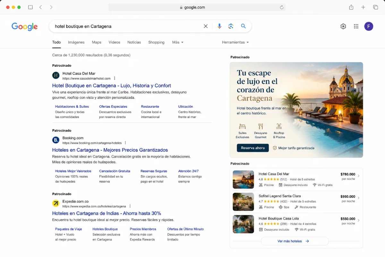Click the Hotel Casa Del Mar favicon
This screenshot has height=257, width=385.
(56, 75)
